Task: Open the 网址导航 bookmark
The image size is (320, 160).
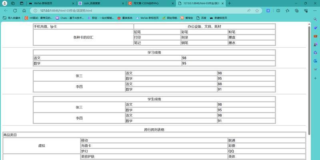Action: pyautogui.click(x=170, y=18)
